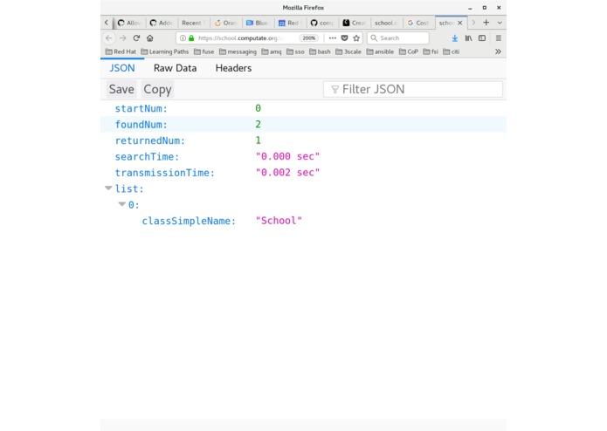Switch to the Crea tab

click(355, 23)
